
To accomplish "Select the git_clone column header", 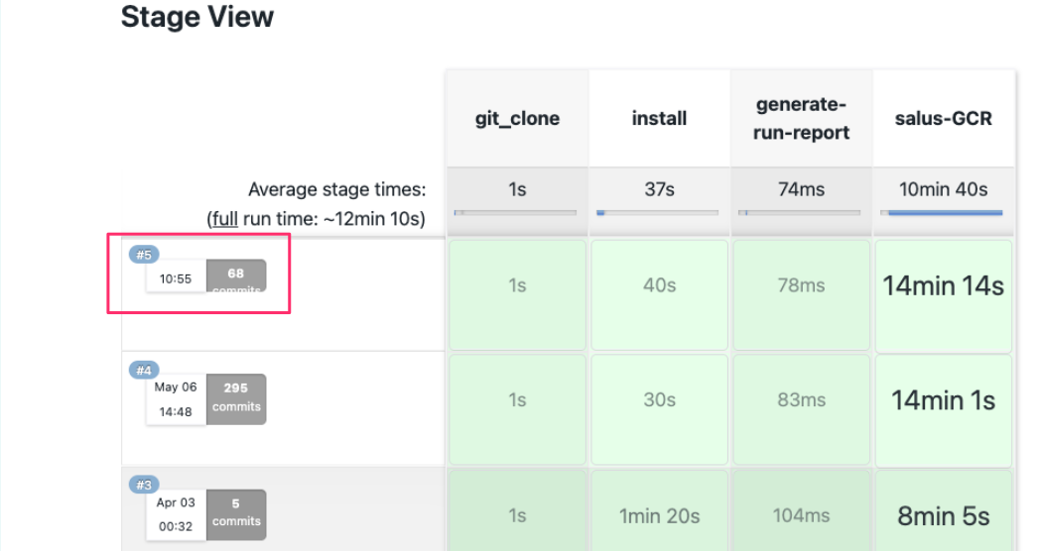I will point(517,119).
